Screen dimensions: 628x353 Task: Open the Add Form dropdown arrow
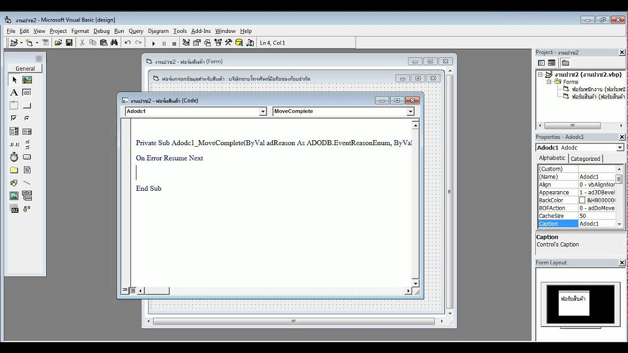click(37, 43)
